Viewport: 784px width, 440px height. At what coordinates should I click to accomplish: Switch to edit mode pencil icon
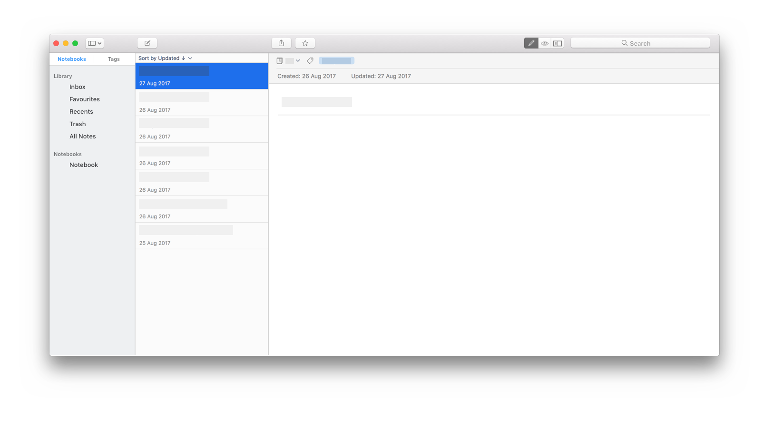(x=531, y=43)
